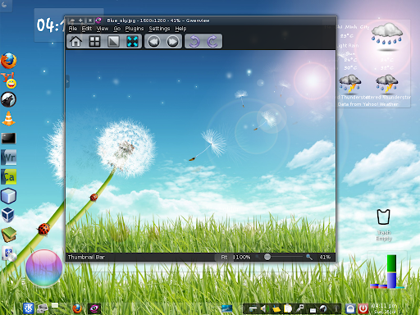Open the Ca application icon
Image resolution: width=420 pixels, height=315 pixels.
pyautogui.click(x=8, y=176)
